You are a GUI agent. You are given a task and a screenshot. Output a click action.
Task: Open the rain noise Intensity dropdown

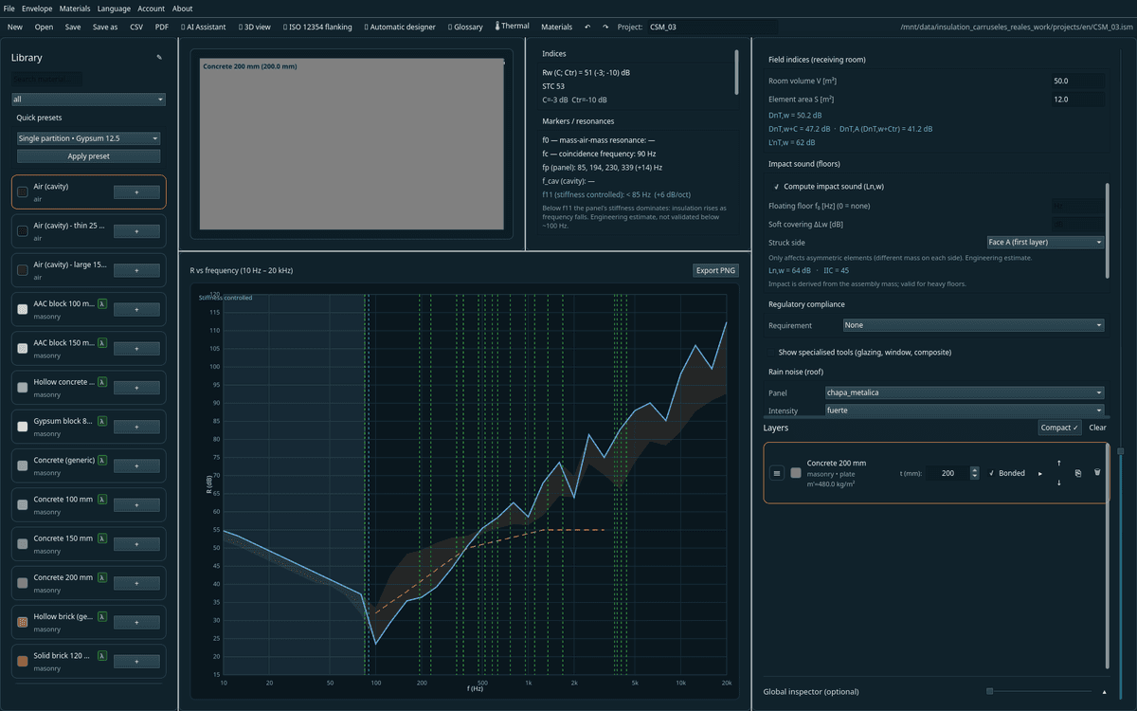point(965,410)
